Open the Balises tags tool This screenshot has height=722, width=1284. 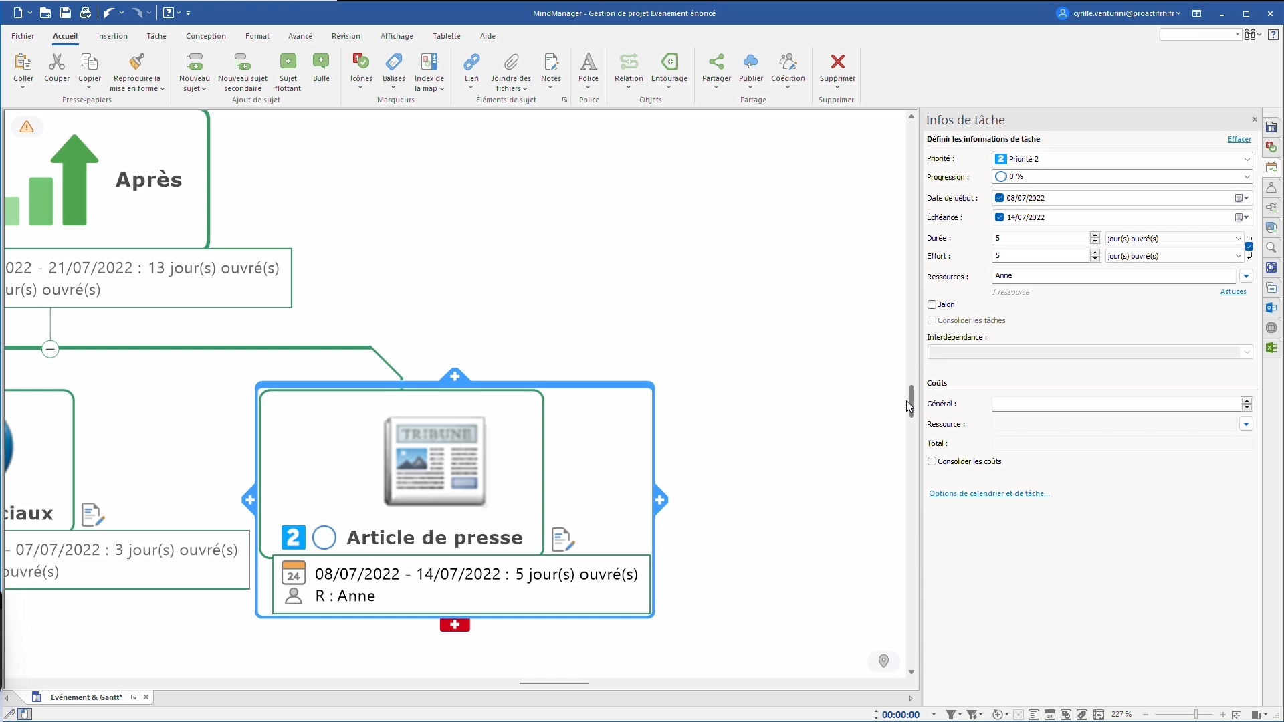pyautogui.click(x=394, y=62)
